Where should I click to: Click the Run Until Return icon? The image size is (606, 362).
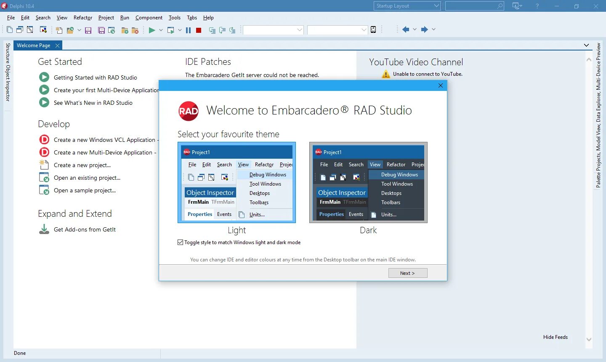click(x=232, y=30)
